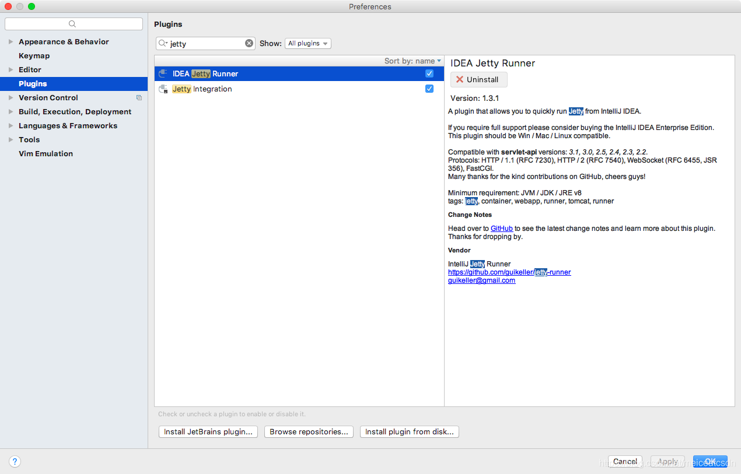Viewport: 741px width, 474px height.
Task: Click the guikeller@gmail.com email link
Action: point(481,280)
